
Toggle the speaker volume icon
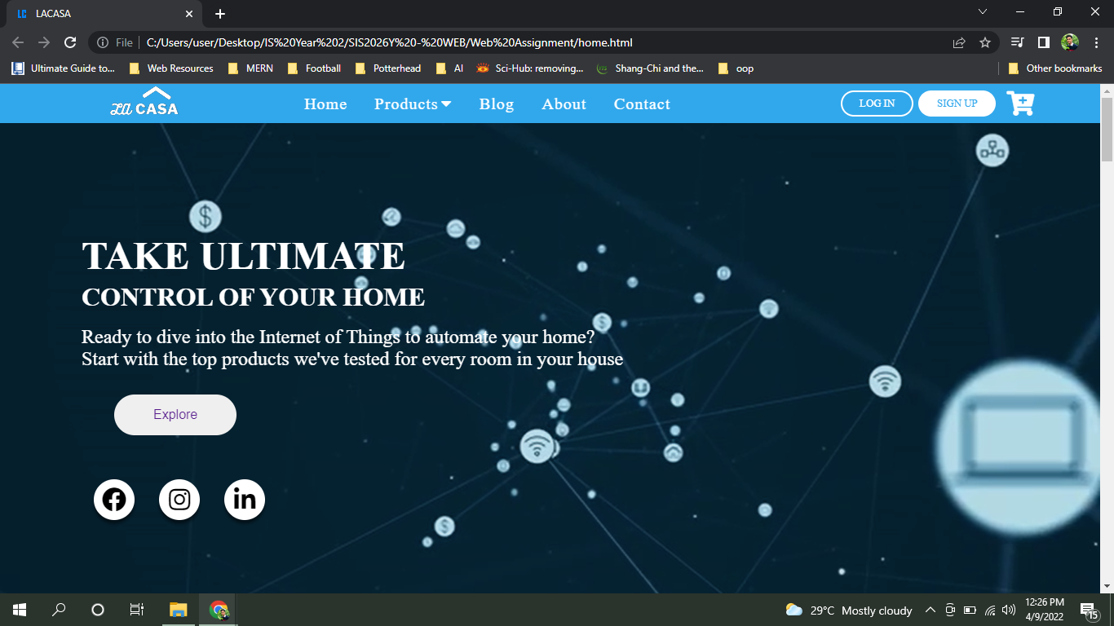click(1009, 610)
